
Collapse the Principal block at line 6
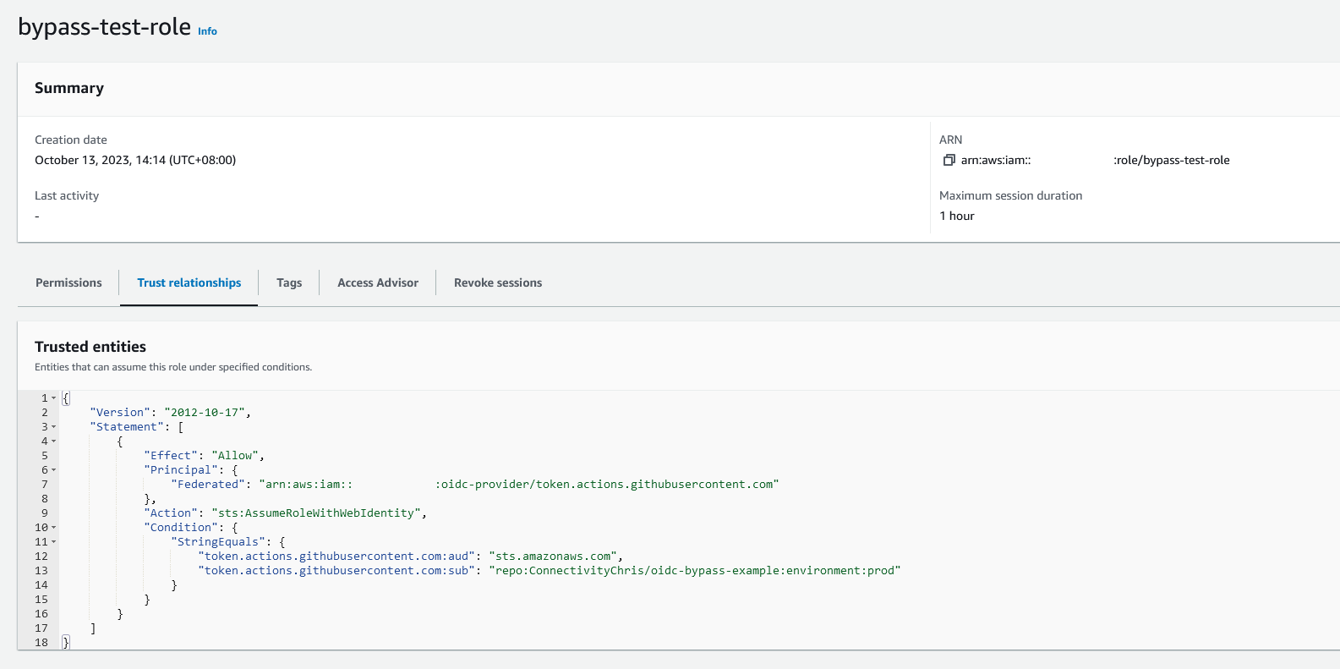click(x=54, y=469)
